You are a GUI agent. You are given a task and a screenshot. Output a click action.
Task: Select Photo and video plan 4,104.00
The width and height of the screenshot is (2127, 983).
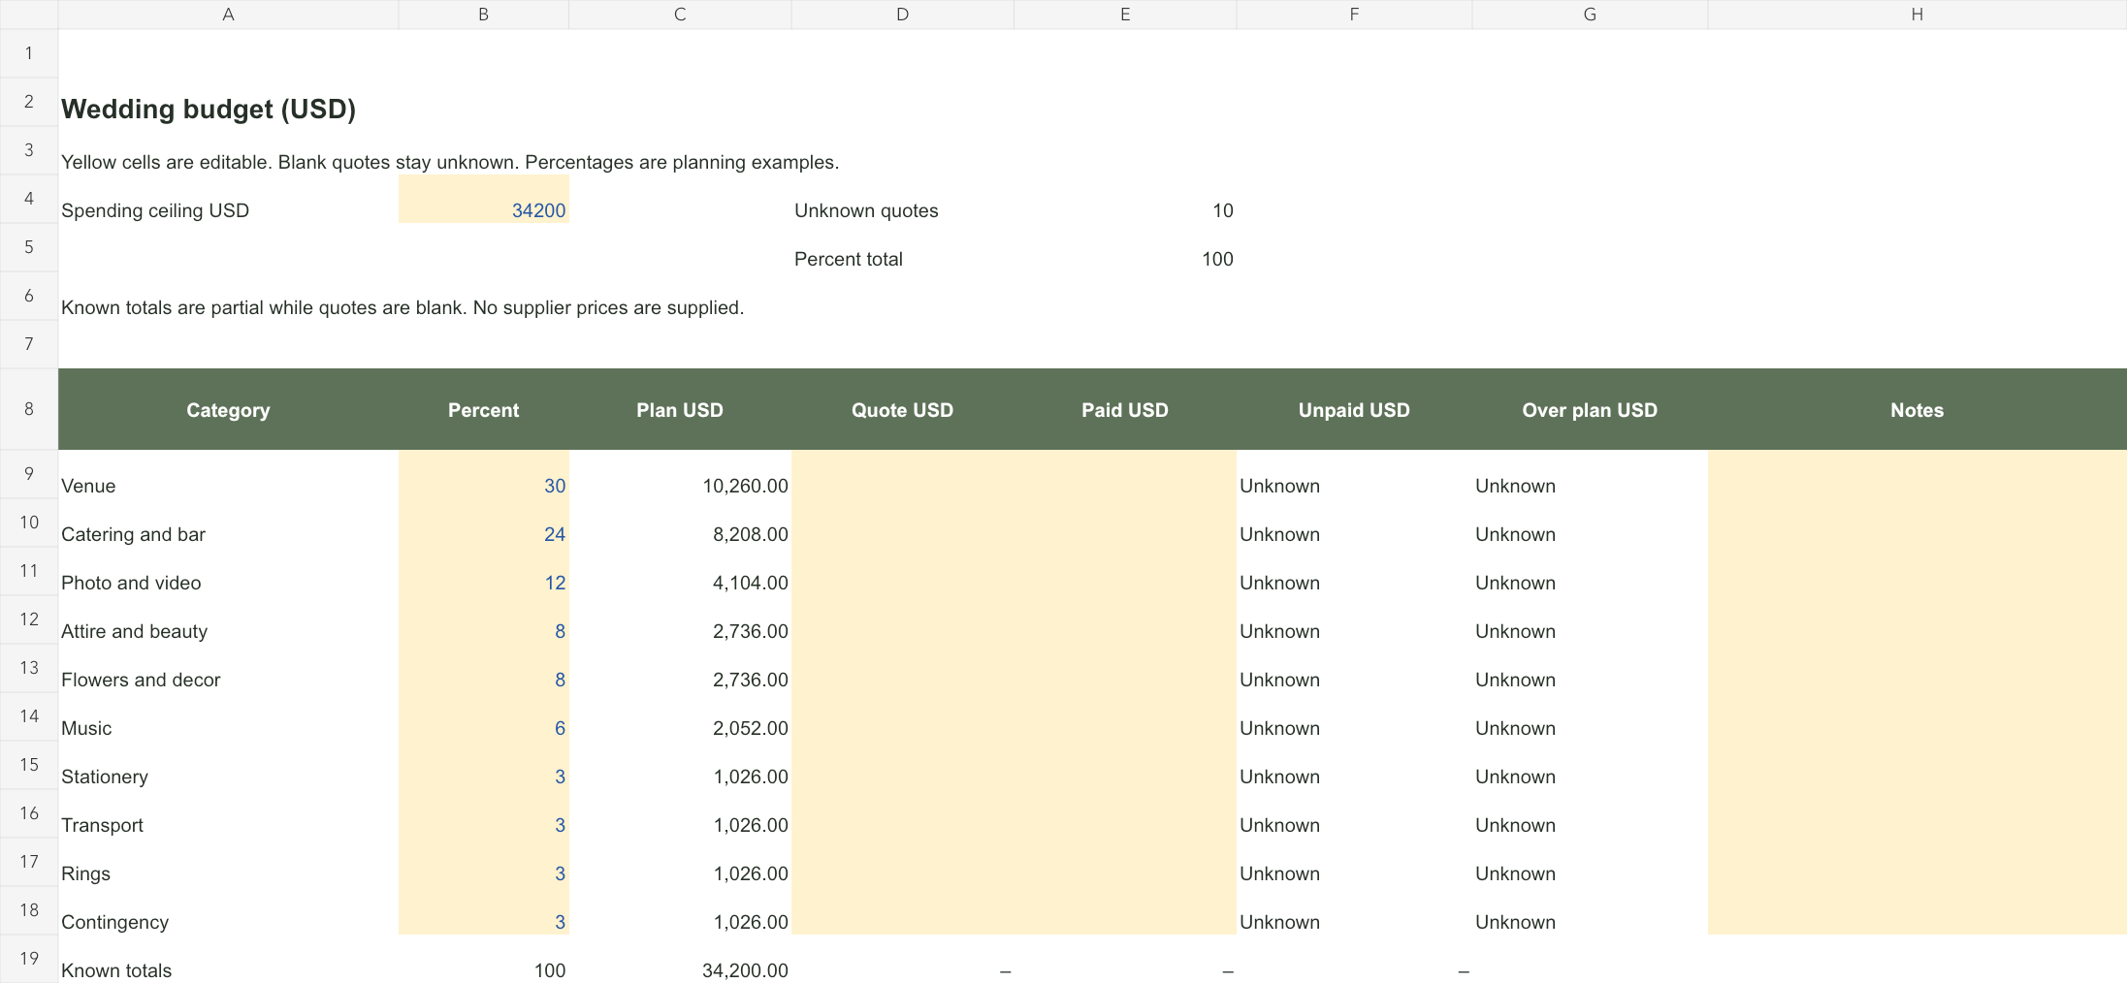tap(680, 571)
